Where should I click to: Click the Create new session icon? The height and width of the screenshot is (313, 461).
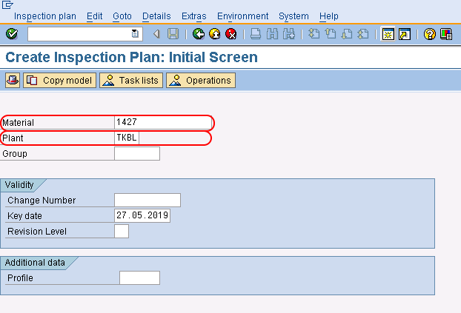click(x=388, y=34)
